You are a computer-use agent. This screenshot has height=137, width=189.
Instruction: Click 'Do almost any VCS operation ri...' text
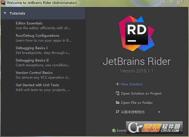click(x=43, y=78)
